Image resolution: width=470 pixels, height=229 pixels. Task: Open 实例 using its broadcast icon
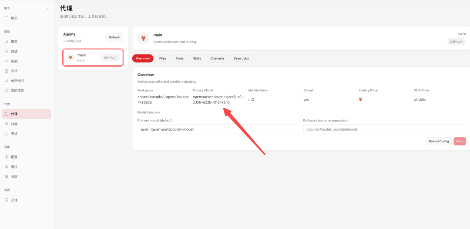click(x=7, y=61)
